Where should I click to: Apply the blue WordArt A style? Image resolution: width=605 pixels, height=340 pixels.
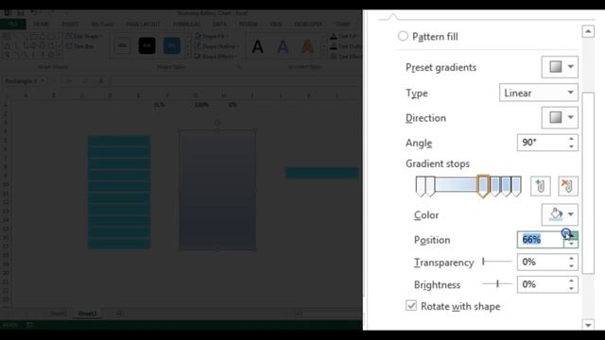click(x=283, y=46)
